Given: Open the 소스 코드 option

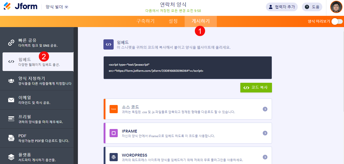Looking at the screenshot, I should pos(188,109).
